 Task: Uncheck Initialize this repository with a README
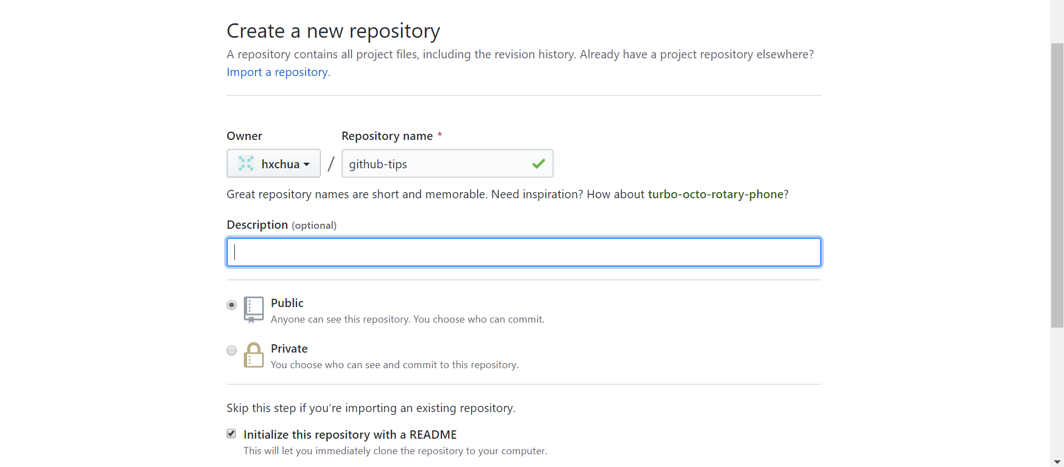[232, 434]
